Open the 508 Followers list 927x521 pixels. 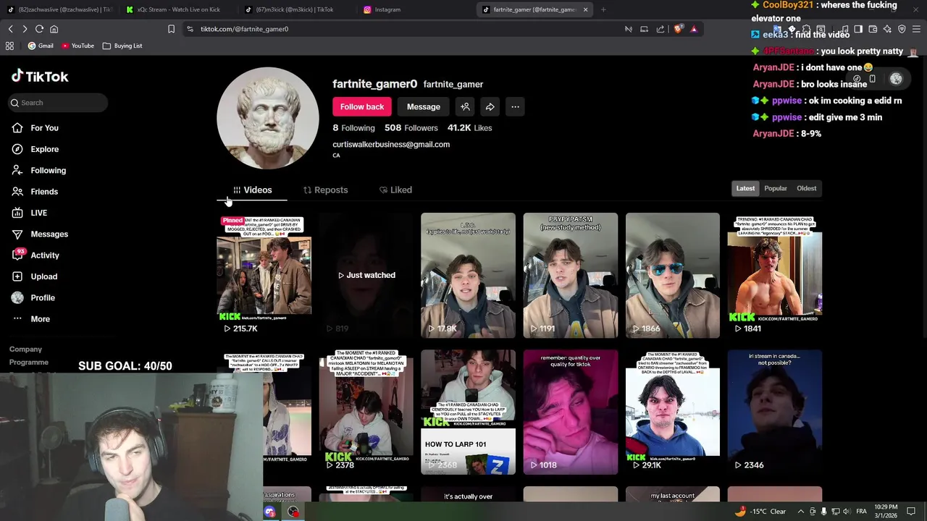click(411, 128)
